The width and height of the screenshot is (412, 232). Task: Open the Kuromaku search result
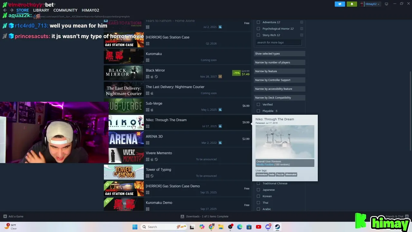coord(177,56)
